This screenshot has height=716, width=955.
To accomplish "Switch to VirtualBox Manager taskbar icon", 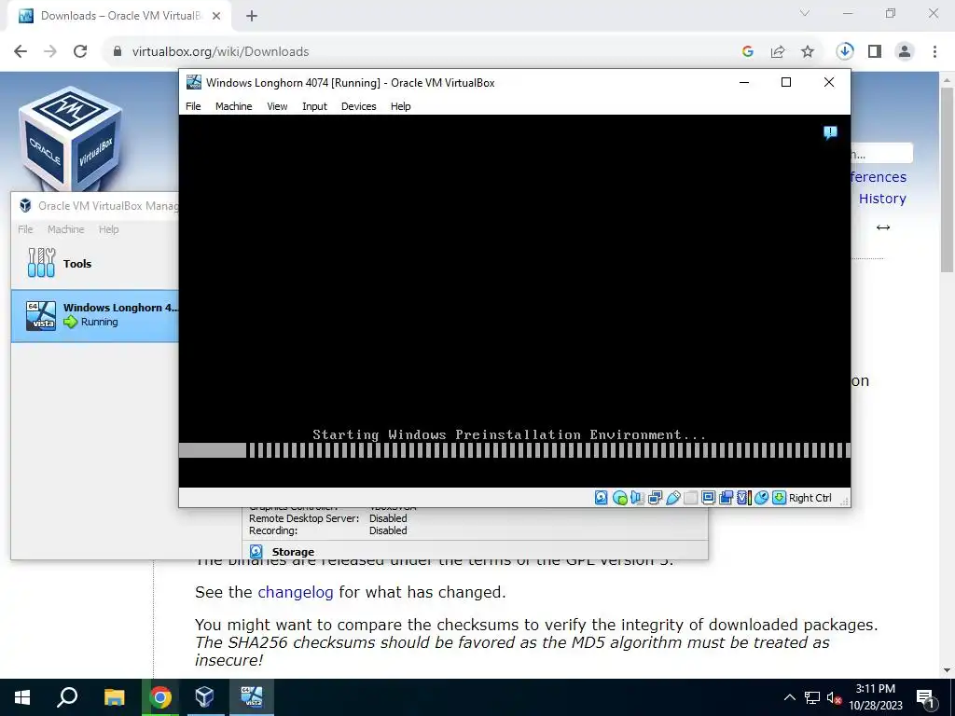I will coord(204,697).
